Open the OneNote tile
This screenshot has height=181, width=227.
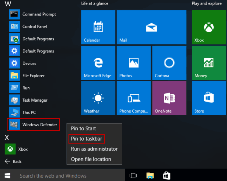[169, 98]
